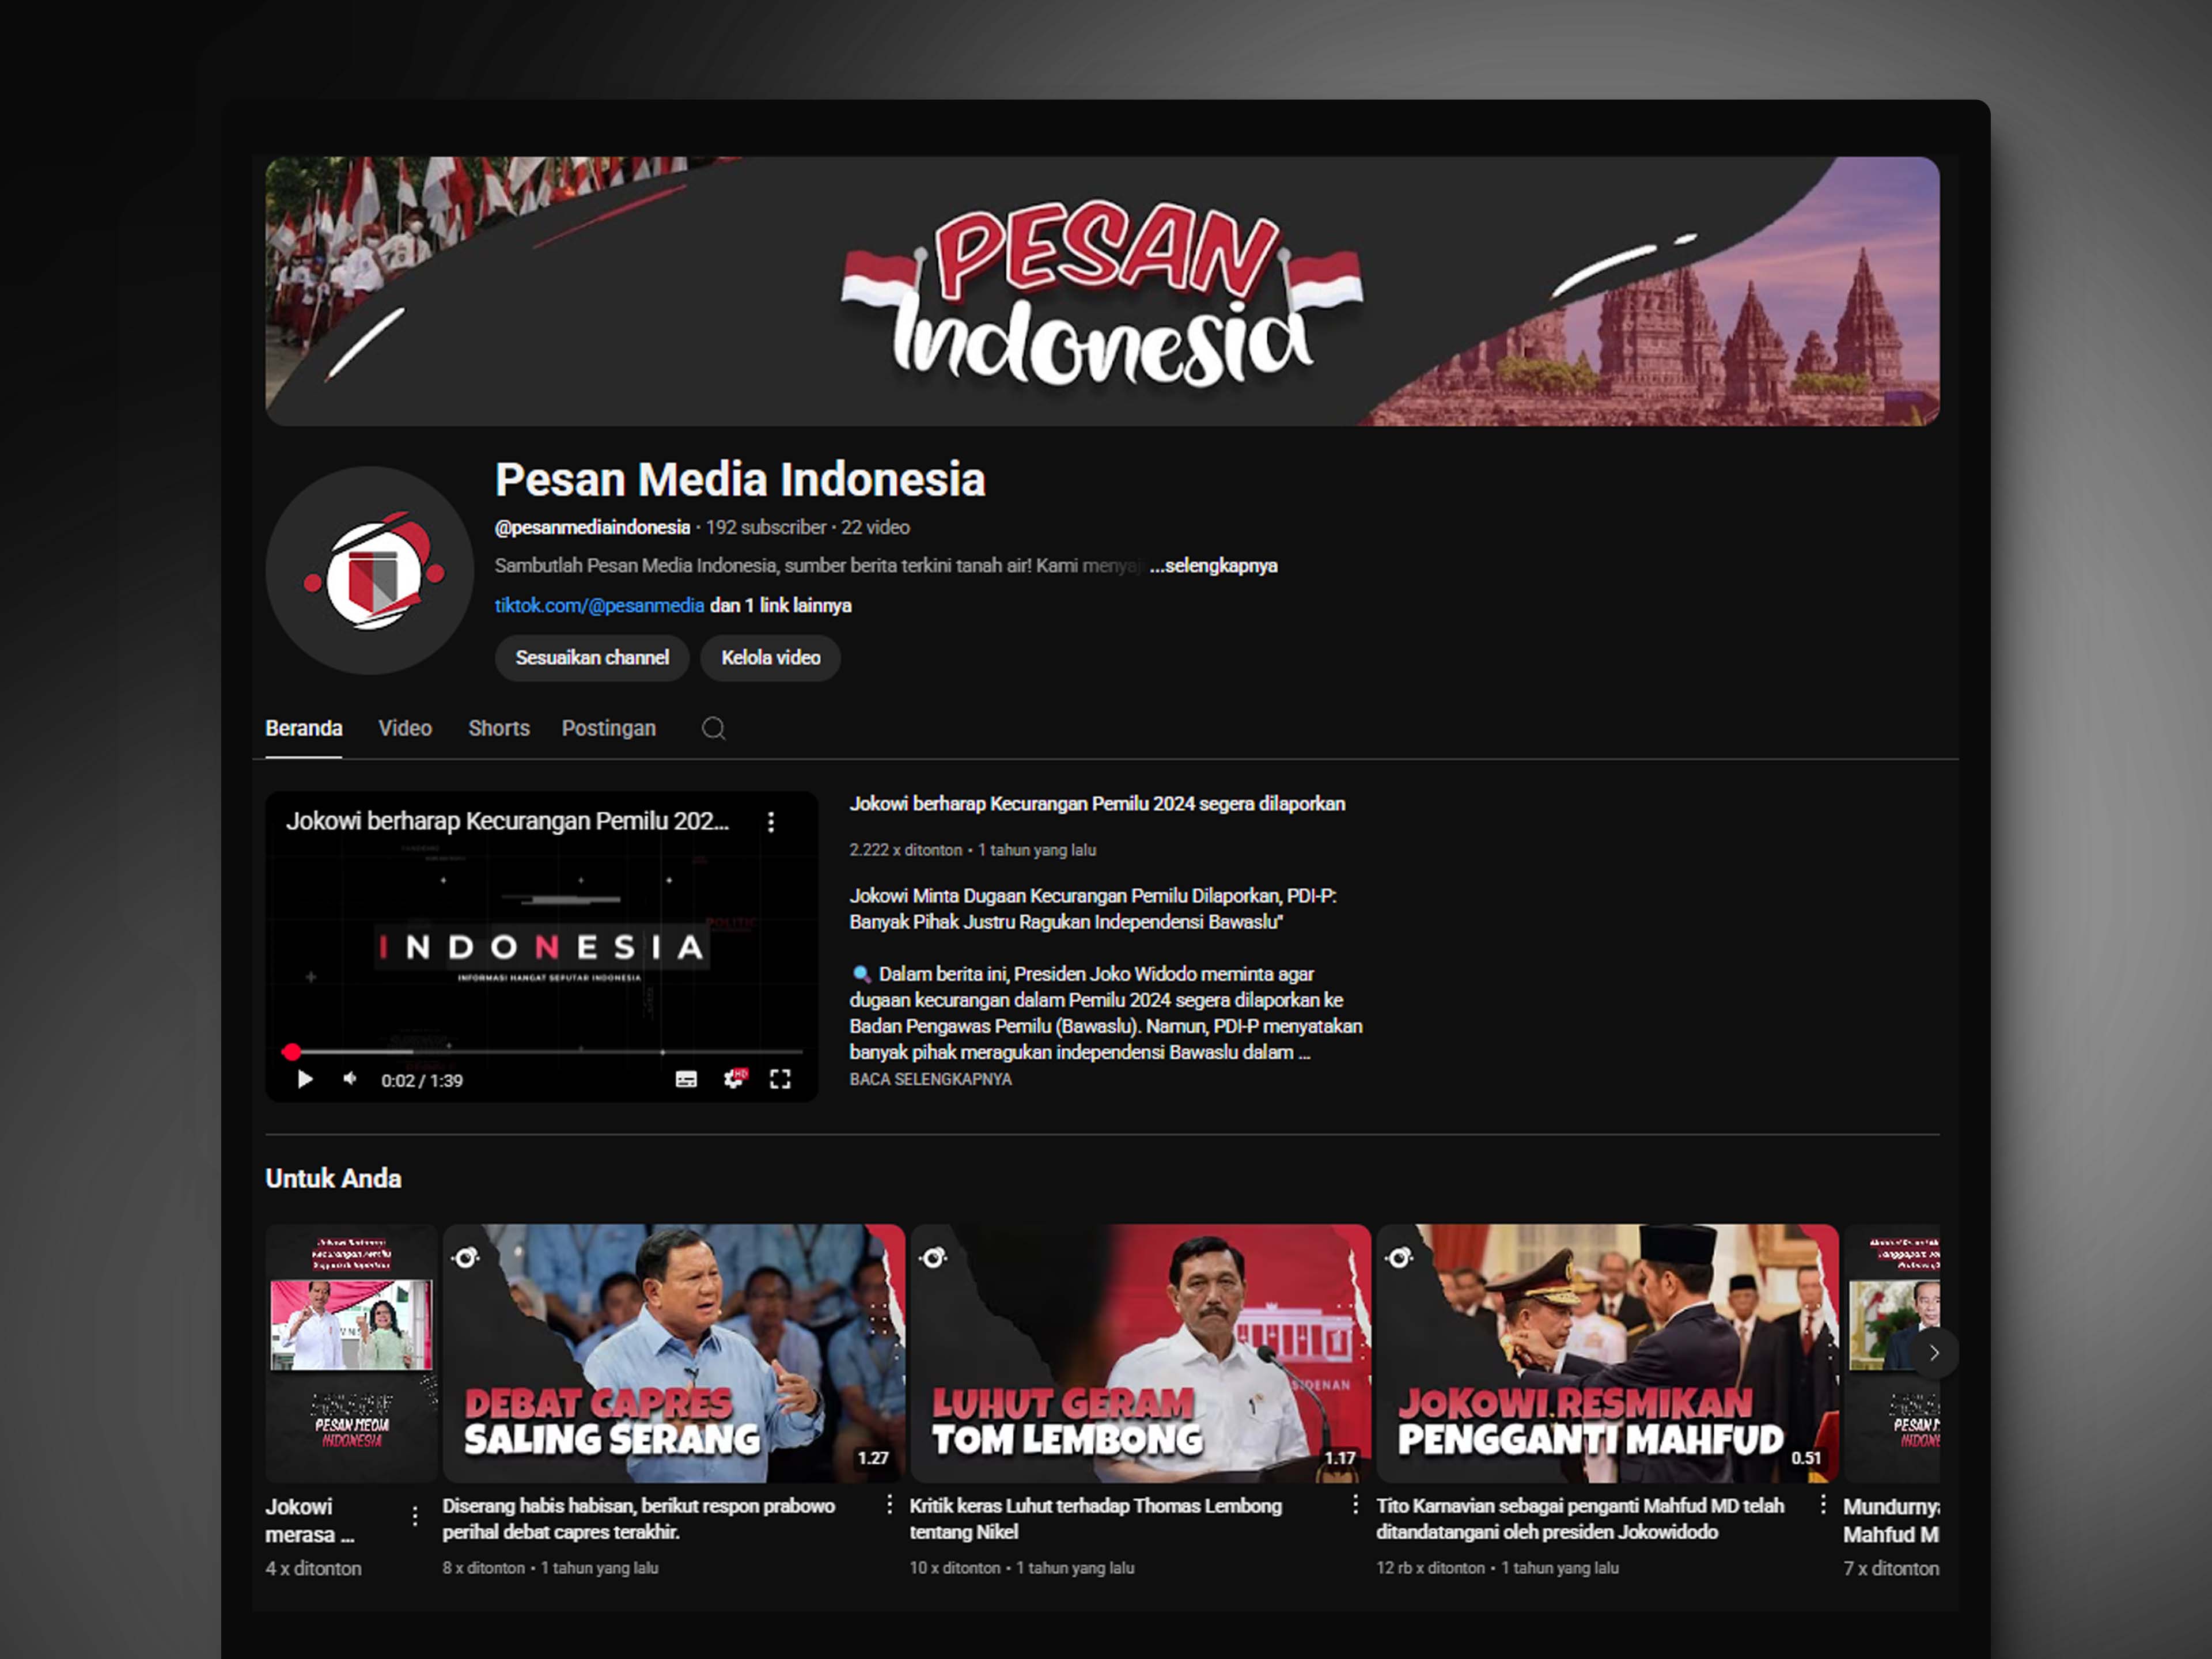The height and width of the screenshot is (1659, 2212).
Task: Open the Postingan tab
Action: click(608, 728)
